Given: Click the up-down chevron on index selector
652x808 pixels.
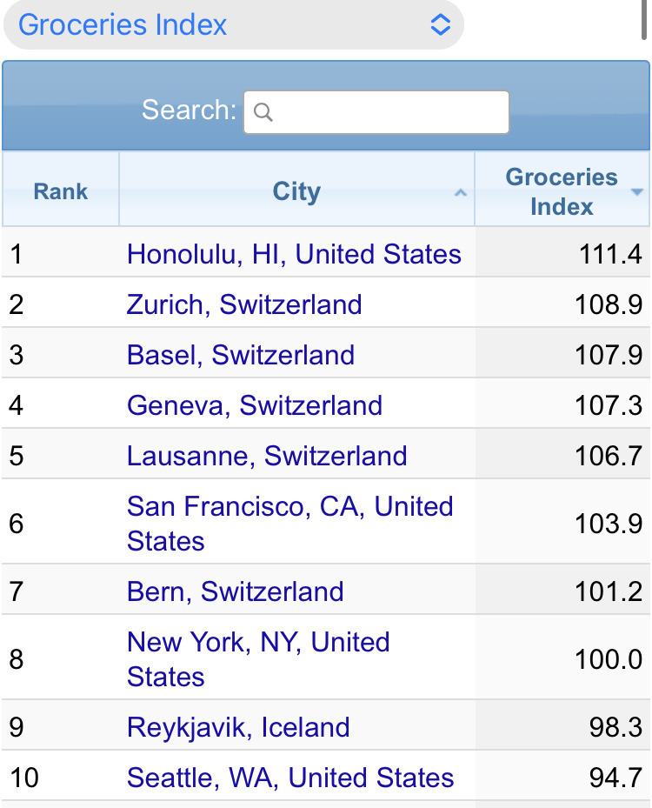Looking at the screenshot, I should pos(441,24).
